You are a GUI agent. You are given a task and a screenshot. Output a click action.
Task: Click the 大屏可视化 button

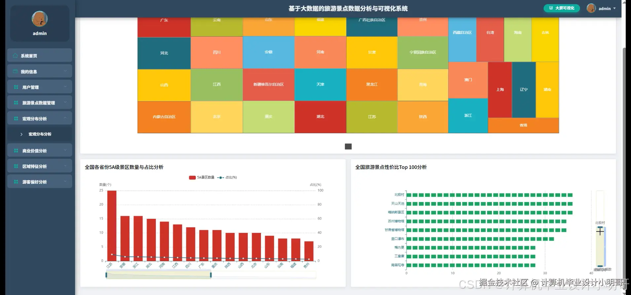562,8
